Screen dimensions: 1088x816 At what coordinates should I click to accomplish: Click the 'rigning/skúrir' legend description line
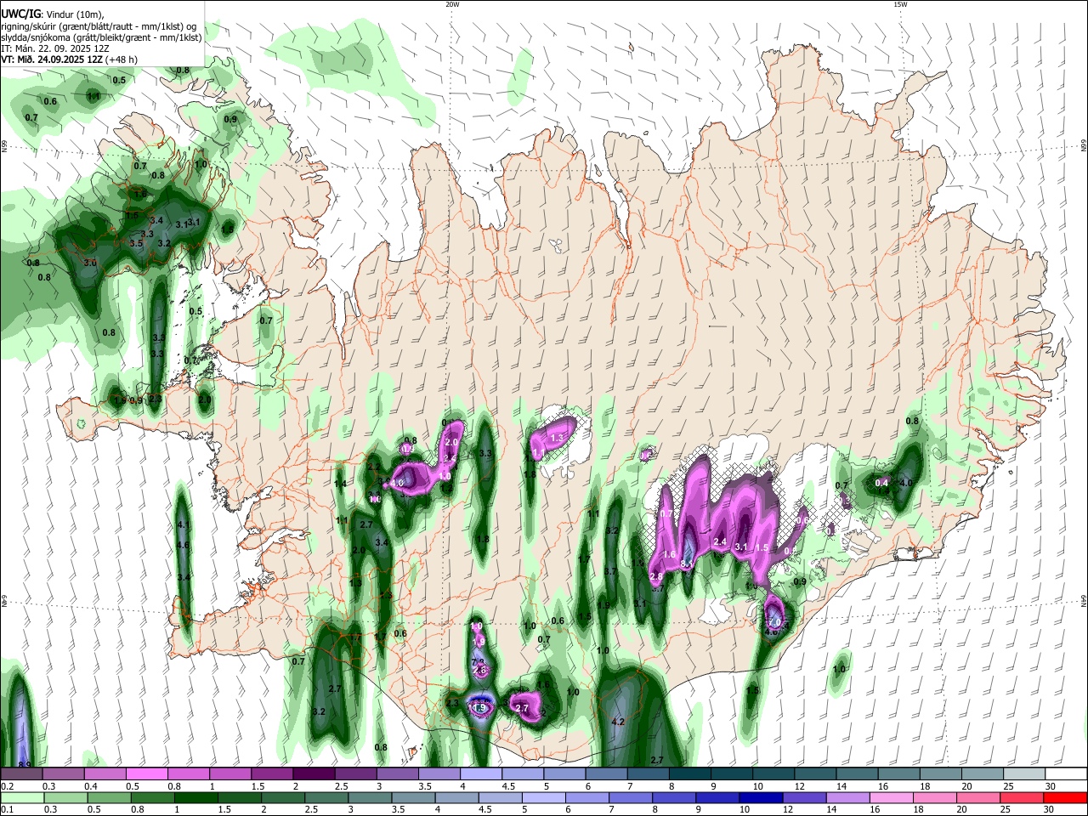[x=99, y=25]
